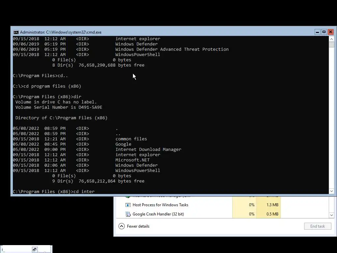This screenshot has height=253, width=337.
Task: Click the 'Microsoft.NET' directory entry
Action: pyautogui.click(x=132, y=160)
